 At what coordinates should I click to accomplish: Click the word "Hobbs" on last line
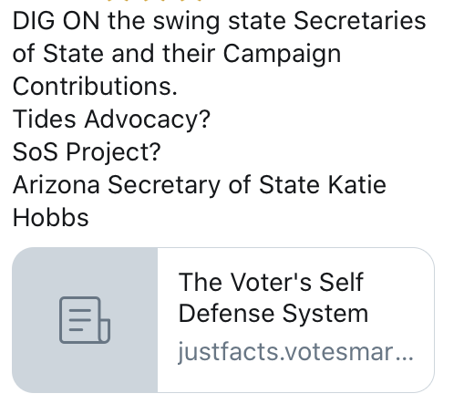pos(51,218)
